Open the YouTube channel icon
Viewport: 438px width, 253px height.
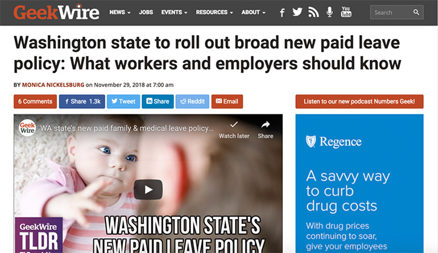346,12
